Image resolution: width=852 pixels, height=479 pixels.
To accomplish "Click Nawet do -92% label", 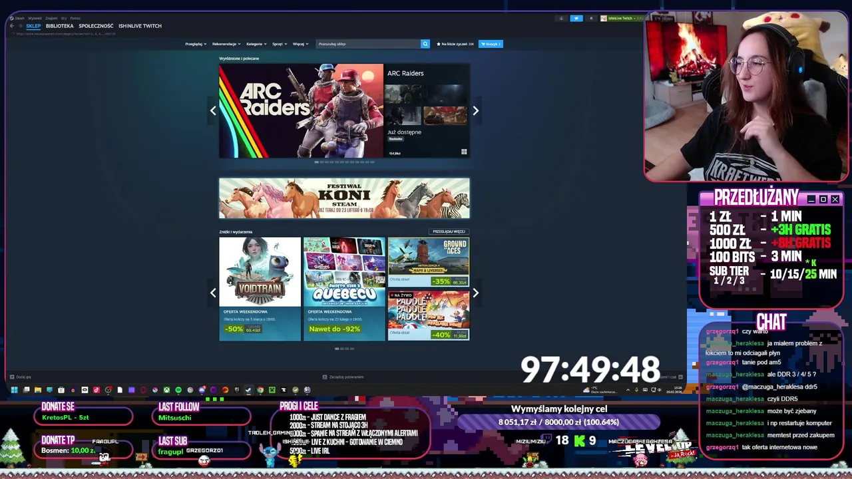I will click(334, 329).
